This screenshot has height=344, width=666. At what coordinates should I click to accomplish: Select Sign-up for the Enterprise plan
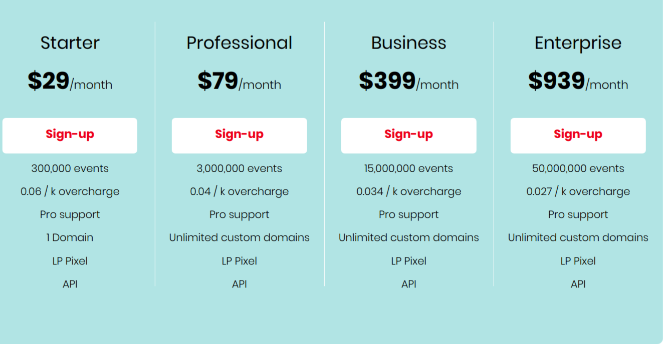[578, 135]
